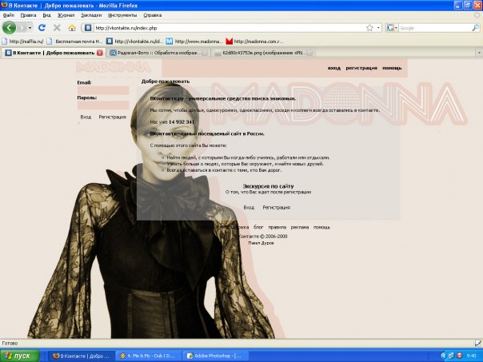Open the maffia.ru bookmark

pyautogui.click(x=22, y=41)
